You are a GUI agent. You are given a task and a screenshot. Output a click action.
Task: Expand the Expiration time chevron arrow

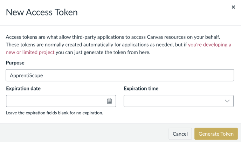coord(227,101)
